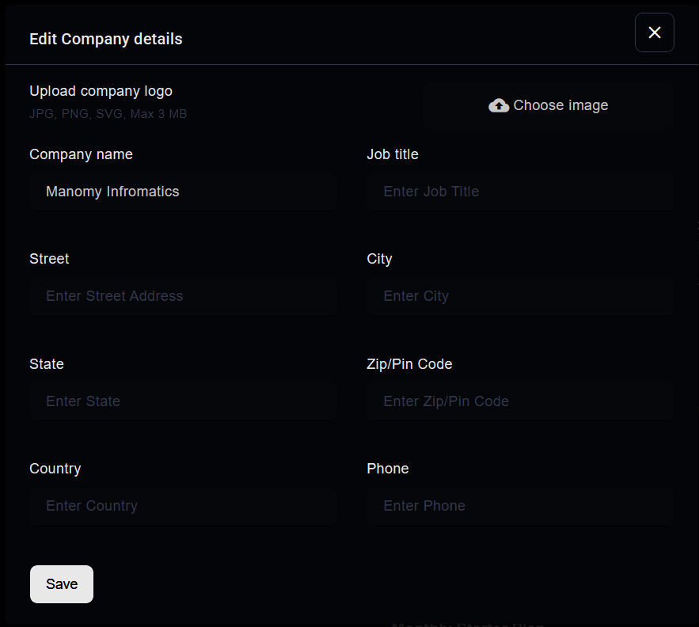Click the 'State' label
The height and width of the screenshot is (627, 699).
[x=47, y=364]
